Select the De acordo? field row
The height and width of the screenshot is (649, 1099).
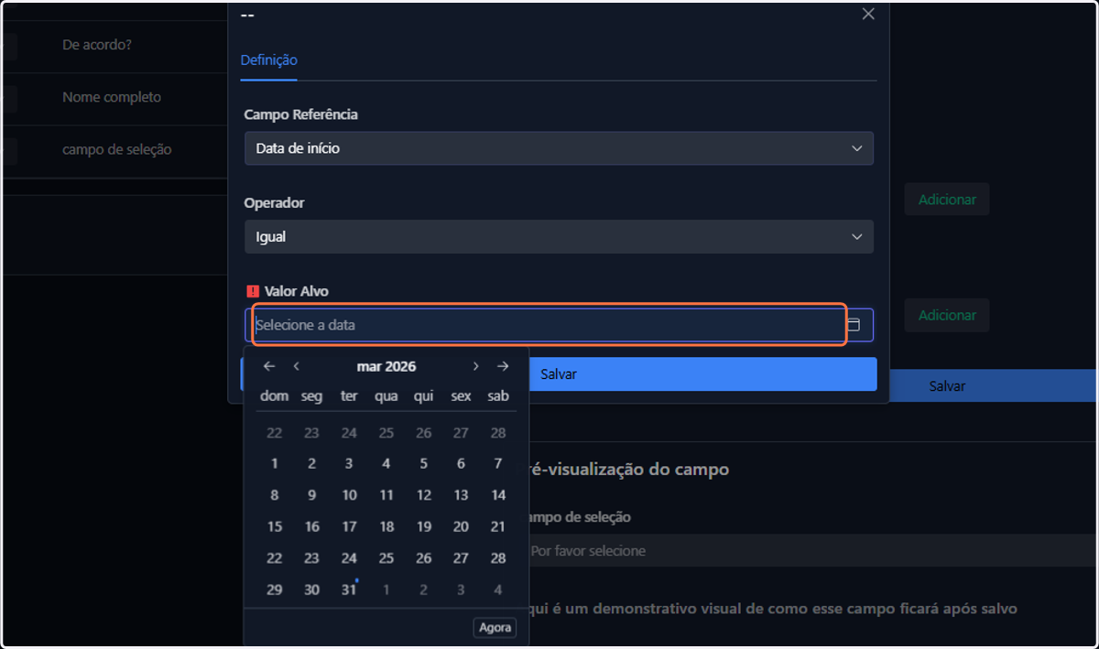(x=114, y=45)
